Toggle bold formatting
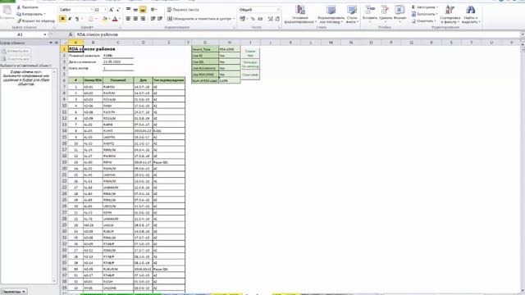This screenshot has width=525, height=295. (62, 19)
